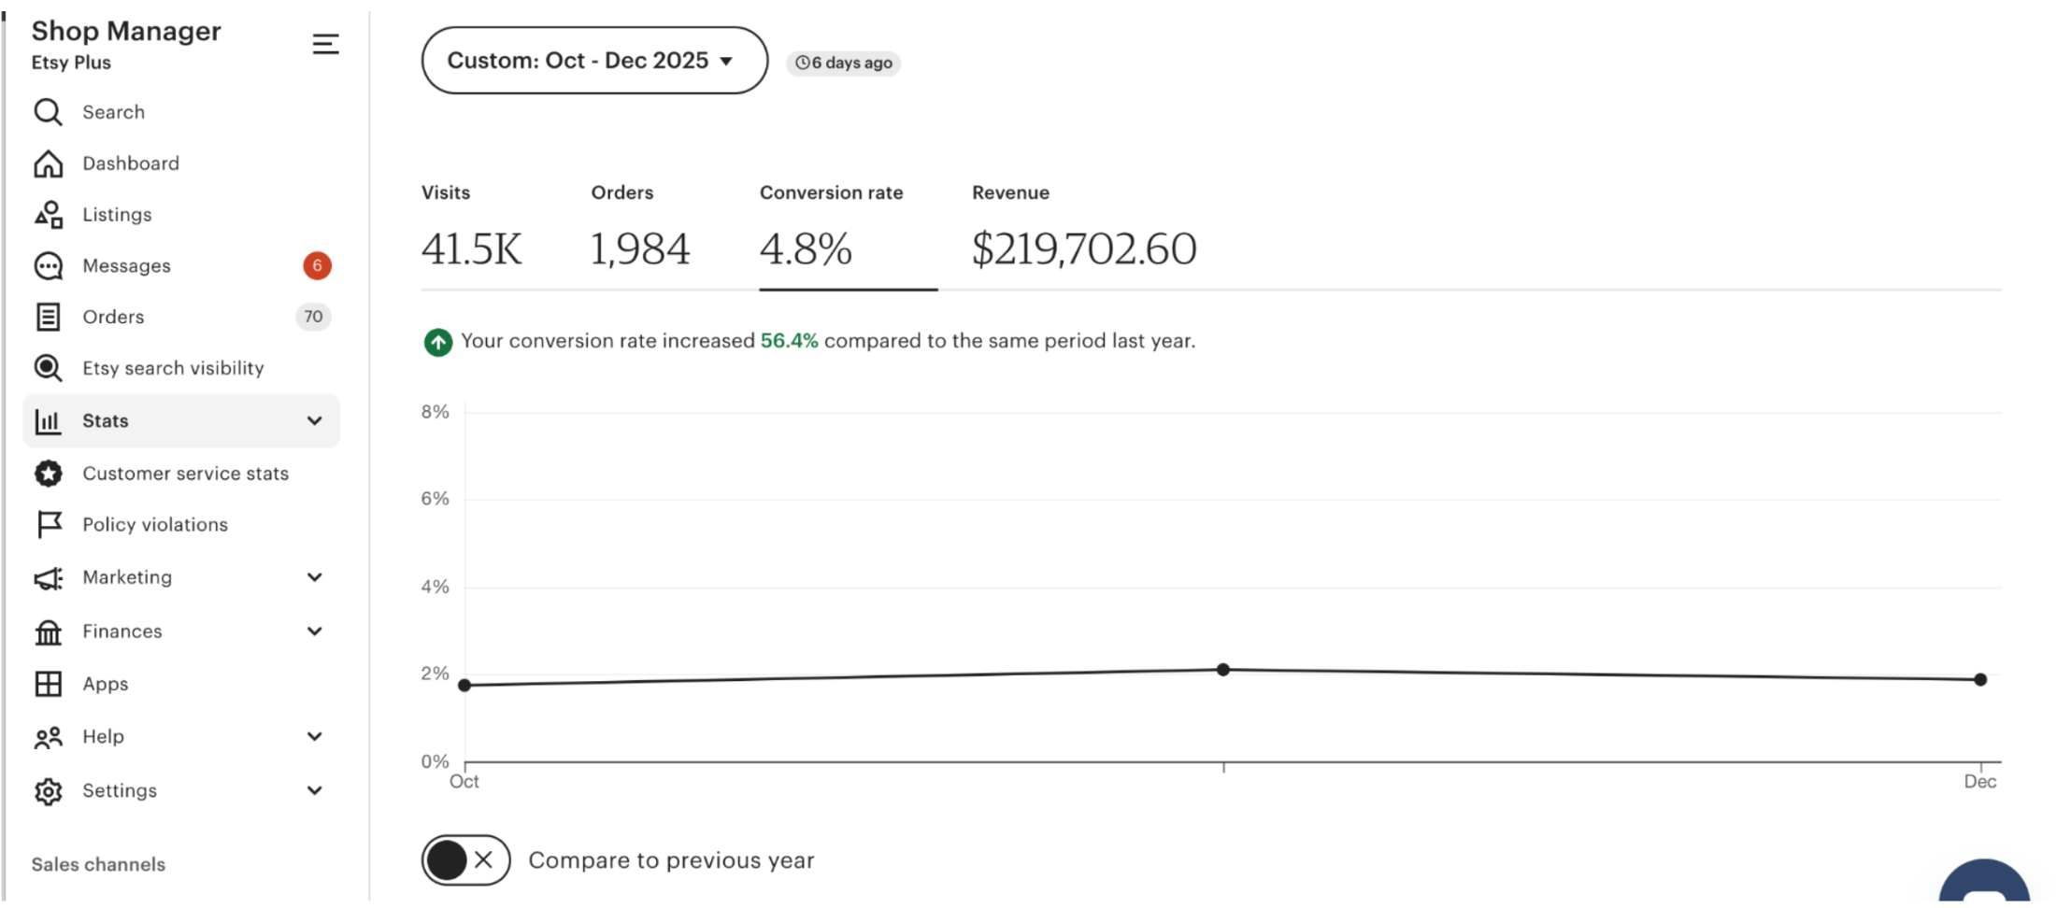Image resolution: width=2071 pixels, height=908 pixels.
Task: Open the Orders link in sidebar
Action: pyautogui.click(x=113, y=317)
